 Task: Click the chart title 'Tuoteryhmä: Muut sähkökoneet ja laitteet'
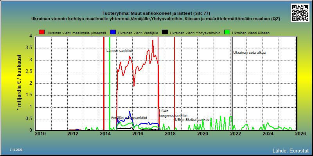coord(156,14)
